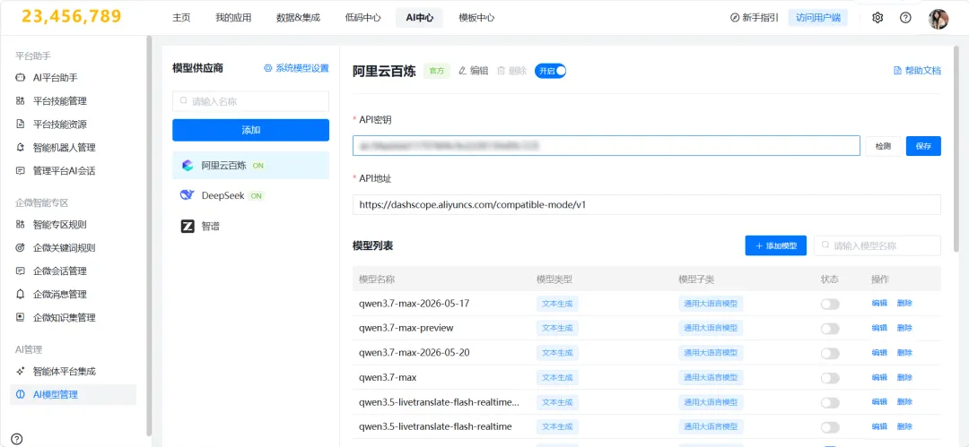Click 通用大语言模型 tag for qwen3.7-max-2026-05-17
Screen dimensions: 969x447
(711, 303)
